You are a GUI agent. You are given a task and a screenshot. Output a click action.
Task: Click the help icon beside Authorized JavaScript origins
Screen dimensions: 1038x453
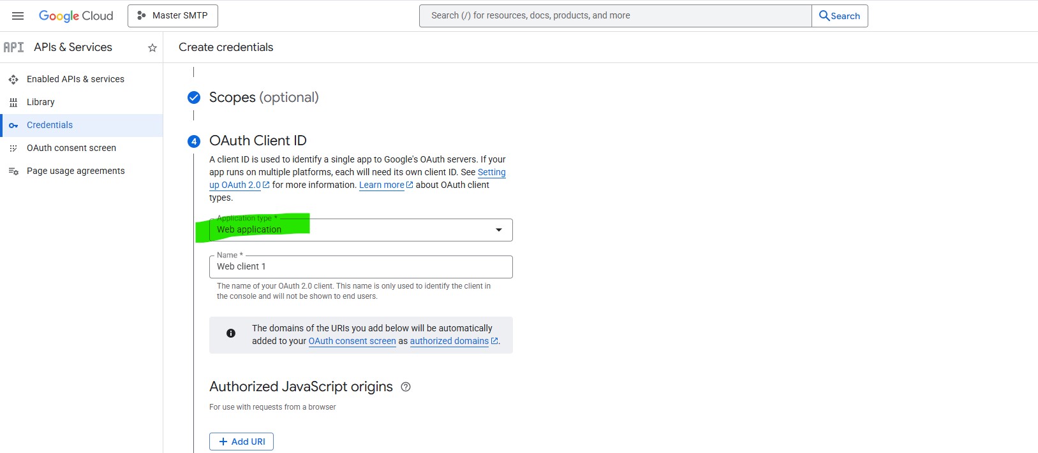[x=406, y=387]
